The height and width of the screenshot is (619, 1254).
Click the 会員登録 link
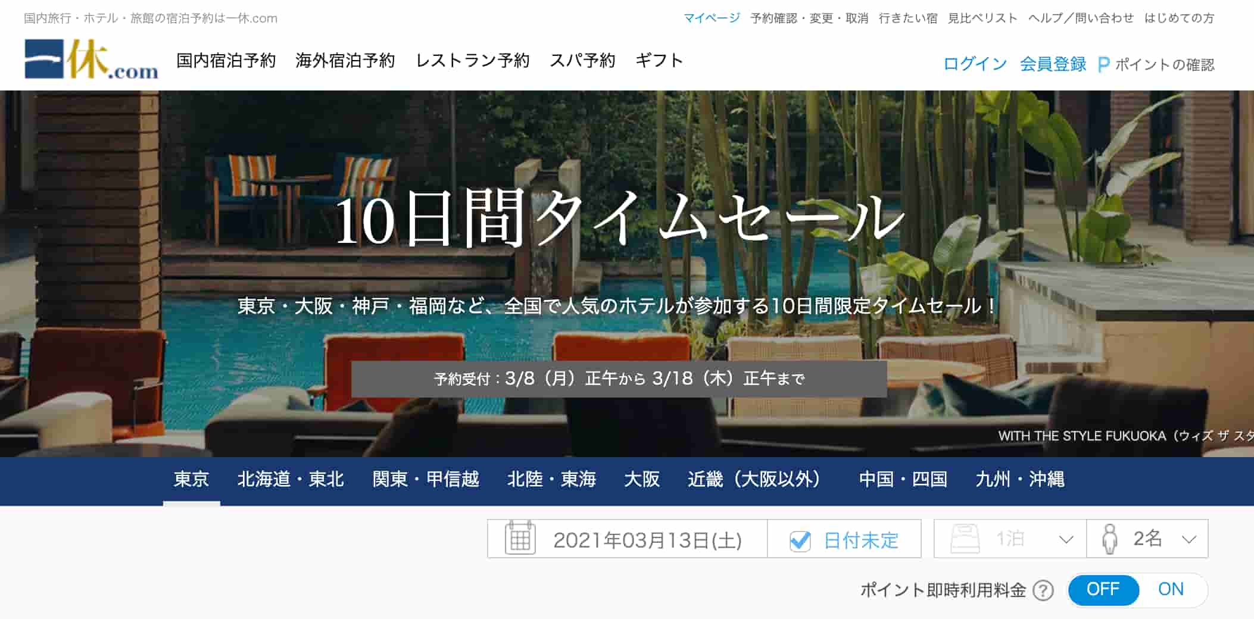pyautogui.click(x=1053, y=64)
